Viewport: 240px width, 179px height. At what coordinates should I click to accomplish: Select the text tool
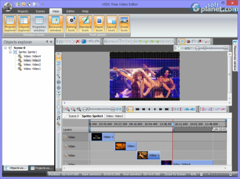point(59,93)
